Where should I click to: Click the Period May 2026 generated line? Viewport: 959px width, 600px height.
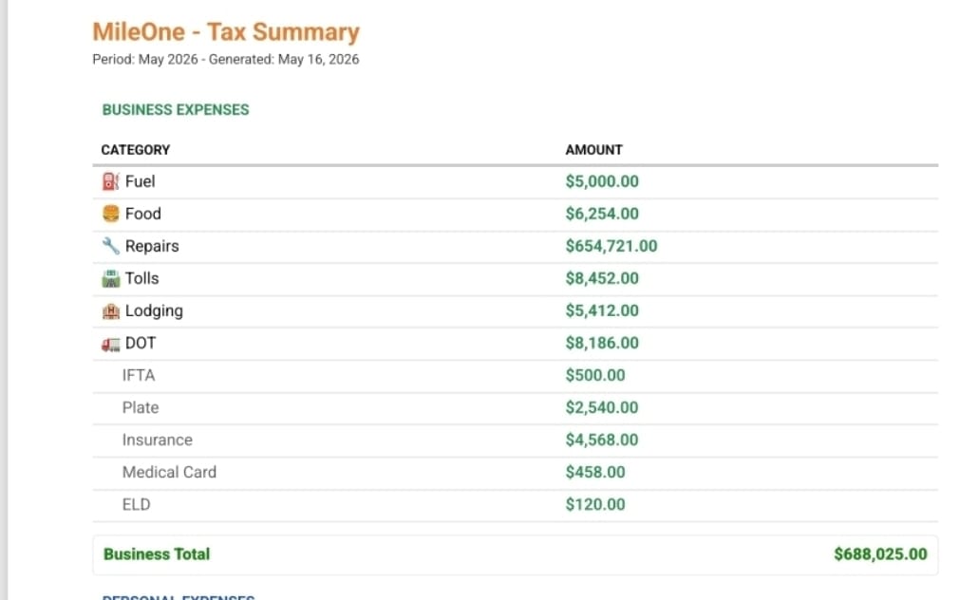(226, 59)
